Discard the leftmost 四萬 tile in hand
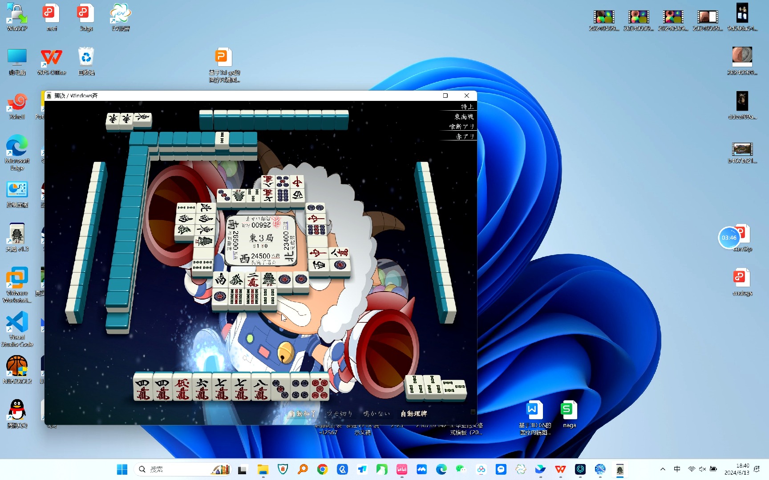The image size is (769, 480). pyautogui.click(x=143, y=387)
